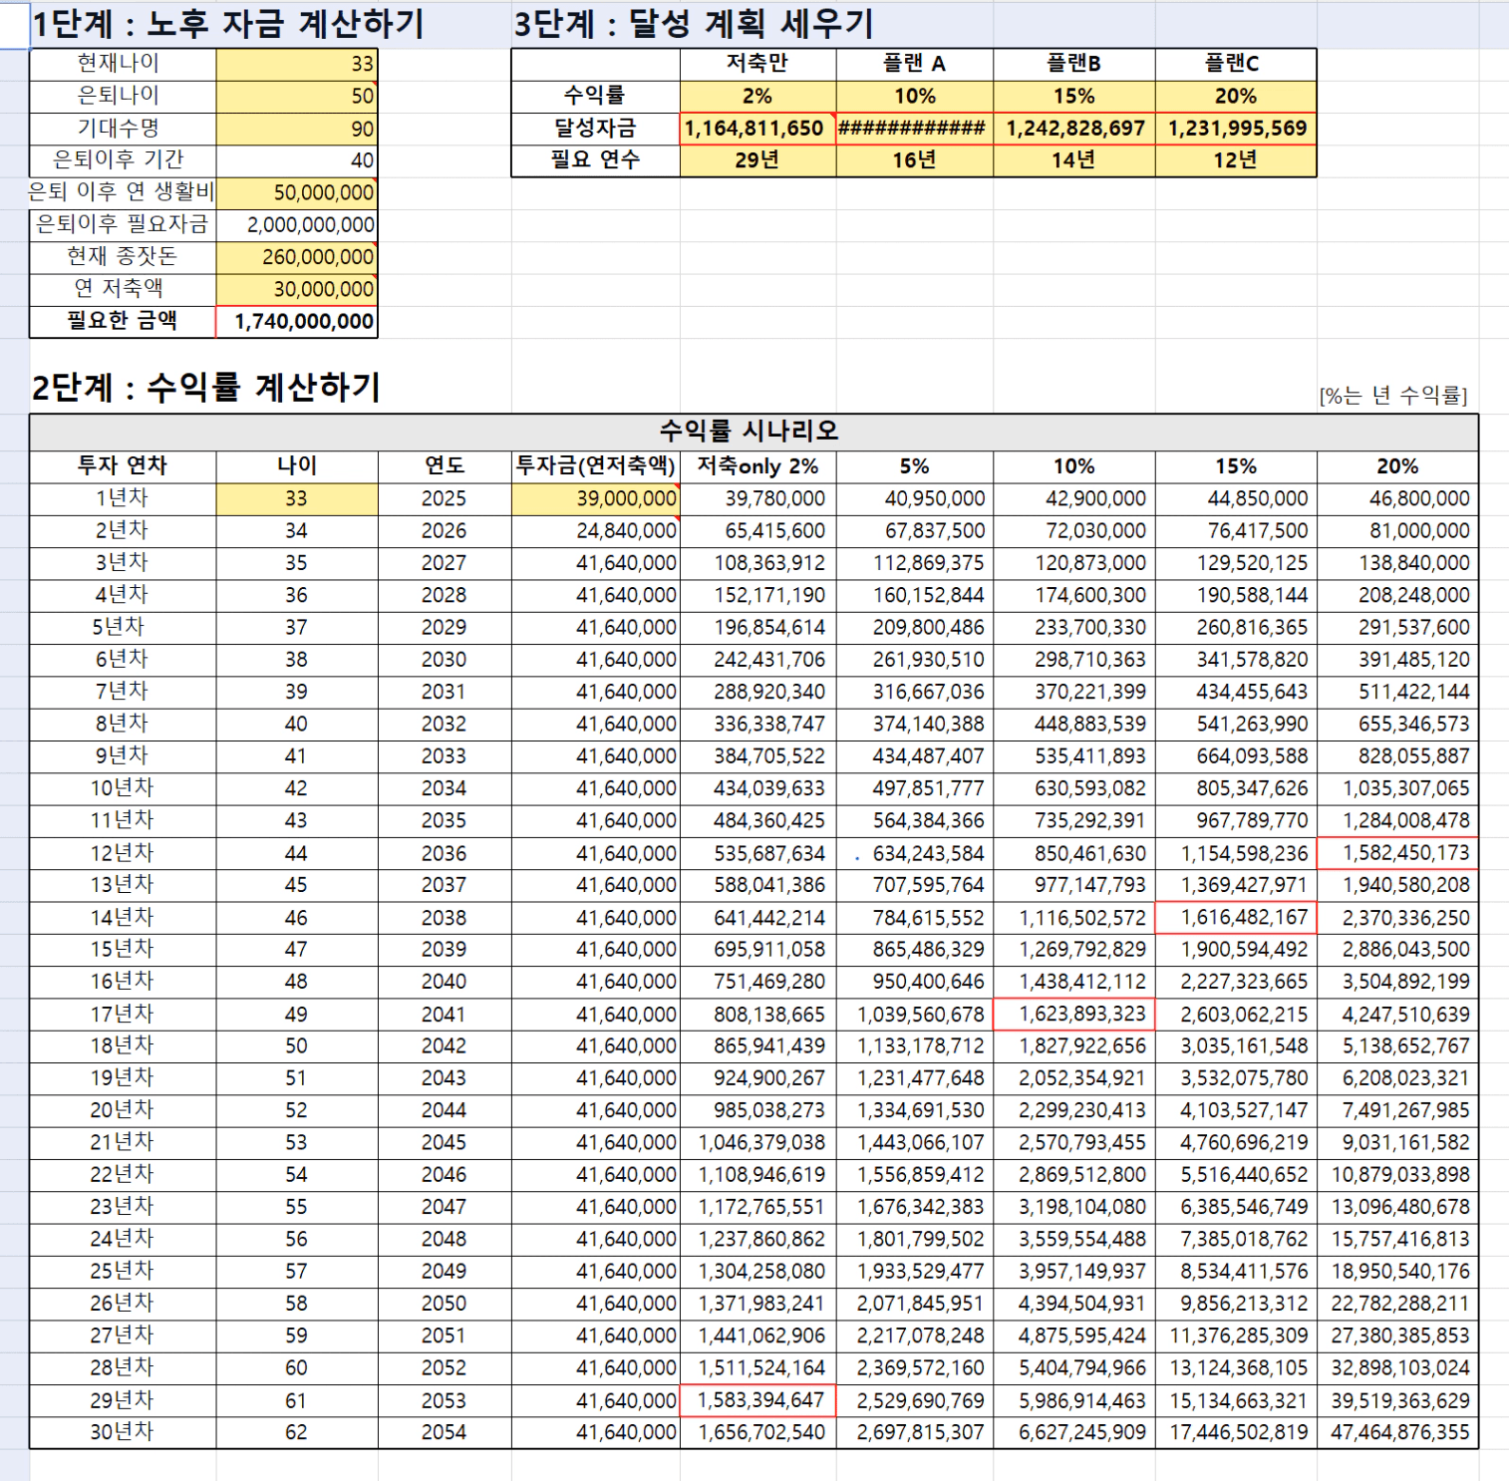This screenshot has height=1481, width=1509.
Task: Select the year 2025 cell
Action: [444, 498]
